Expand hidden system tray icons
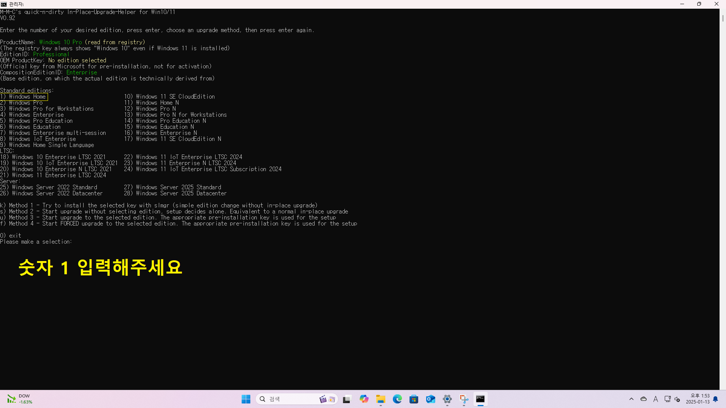 (x=631, y=399)
